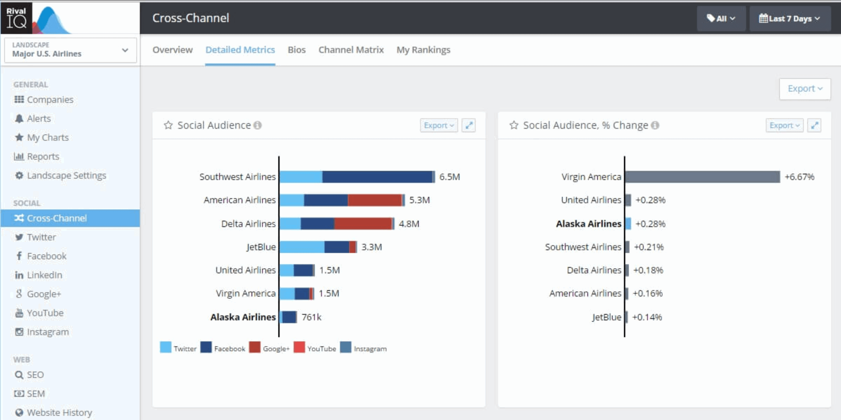The width and height of the screenshot is (841, 420).
Task: Select the Instagram channel icon
Action: click(19, 332)
